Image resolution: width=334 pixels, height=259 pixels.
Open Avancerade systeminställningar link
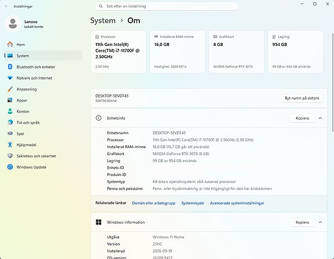(237, 203)
